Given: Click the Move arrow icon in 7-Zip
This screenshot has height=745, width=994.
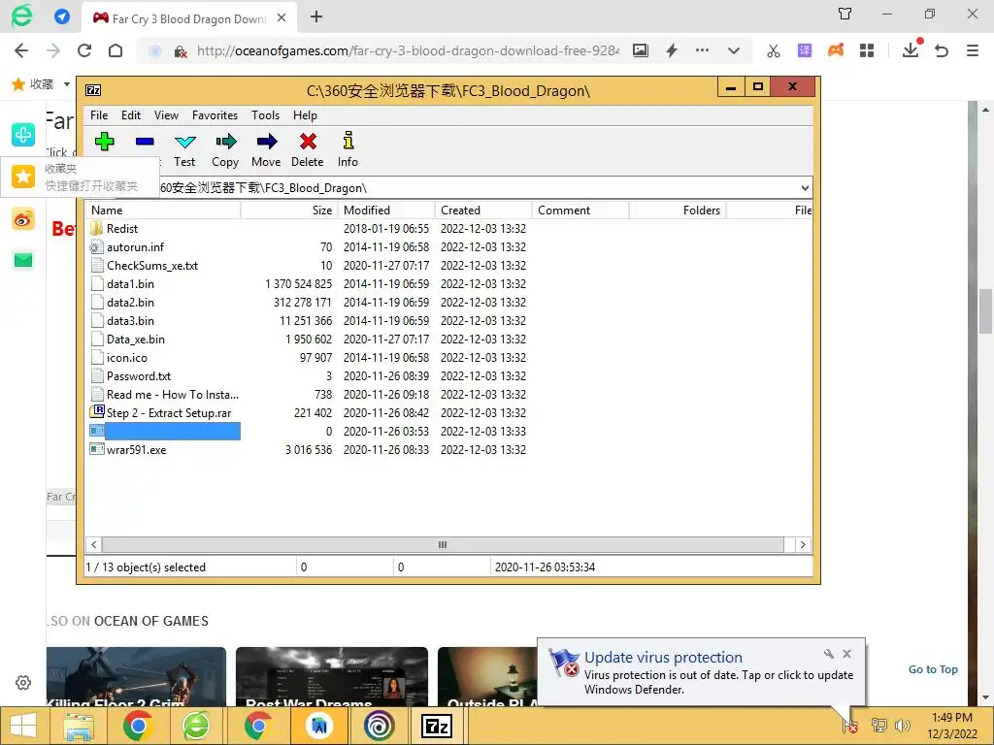Looking at the screenshot, I should pos(266,149).
